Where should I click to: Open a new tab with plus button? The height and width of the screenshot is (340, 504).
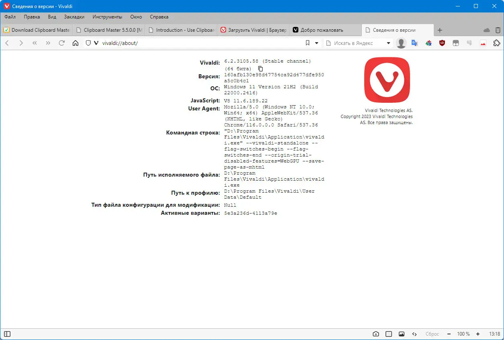[x=440, y=30]
